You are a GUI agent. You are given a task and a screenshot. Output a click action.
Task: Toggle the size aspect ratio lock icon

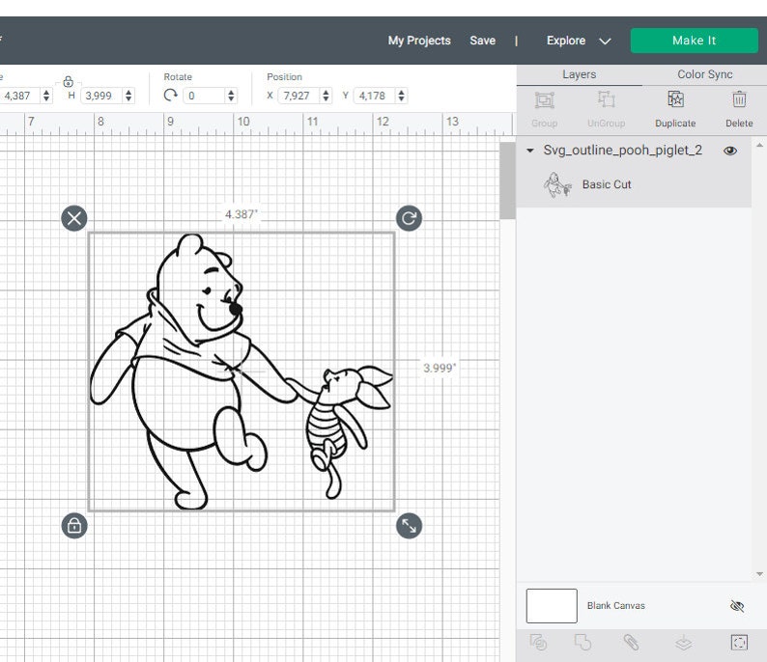pyautogui.click(x=68, y=82)
